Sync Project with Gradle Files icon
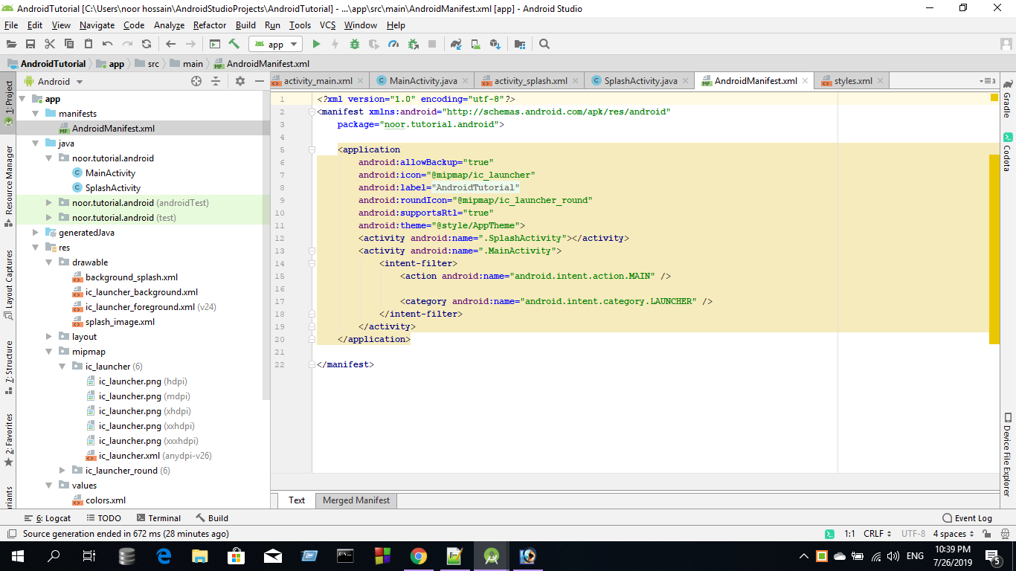This screenshot has height=571, width=1016. click(x=457, y=44)
